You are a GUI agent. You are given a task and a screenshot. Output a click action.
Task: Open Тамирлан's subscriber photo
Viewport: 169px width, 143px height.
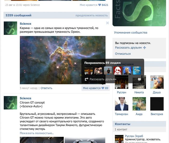click(122, 104)
